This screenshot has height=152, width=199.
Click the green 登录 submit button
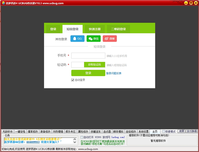click(x=88, y=73)
